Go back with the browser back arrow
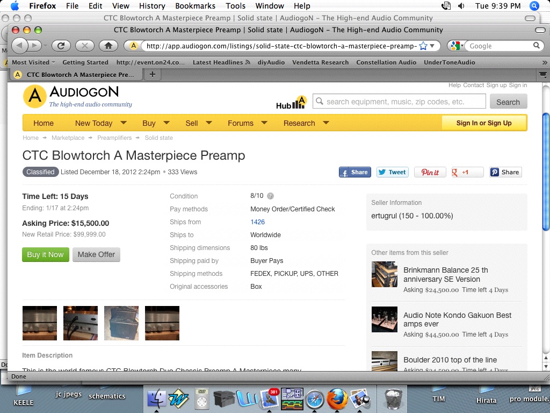 pos(20,45)
